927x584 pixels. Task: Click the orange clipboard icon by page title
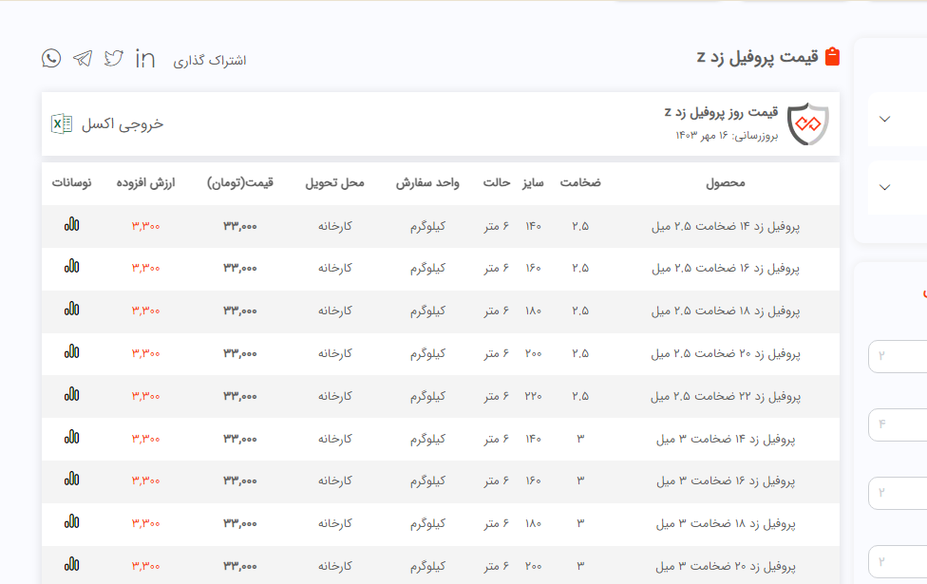tap(833, 57)
